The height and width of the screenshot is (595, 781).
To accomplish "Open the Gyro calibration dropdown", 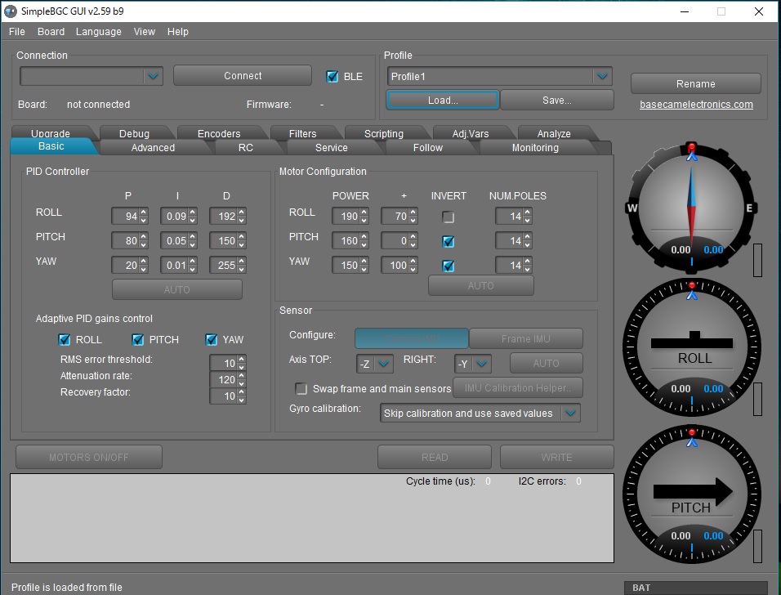I will [x=571, y=414].
